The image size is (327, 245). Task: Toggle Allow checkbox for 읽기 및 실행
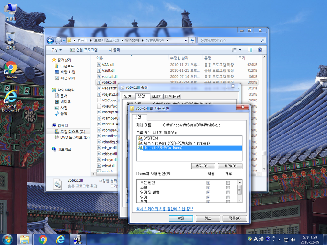click(208, 192)
